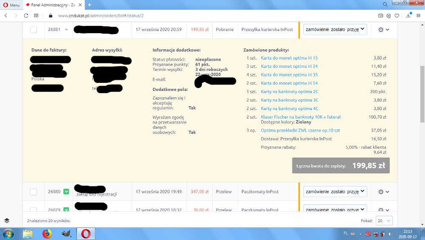
Task: Click Pobranie payment cell
Action: click(225, 30)
